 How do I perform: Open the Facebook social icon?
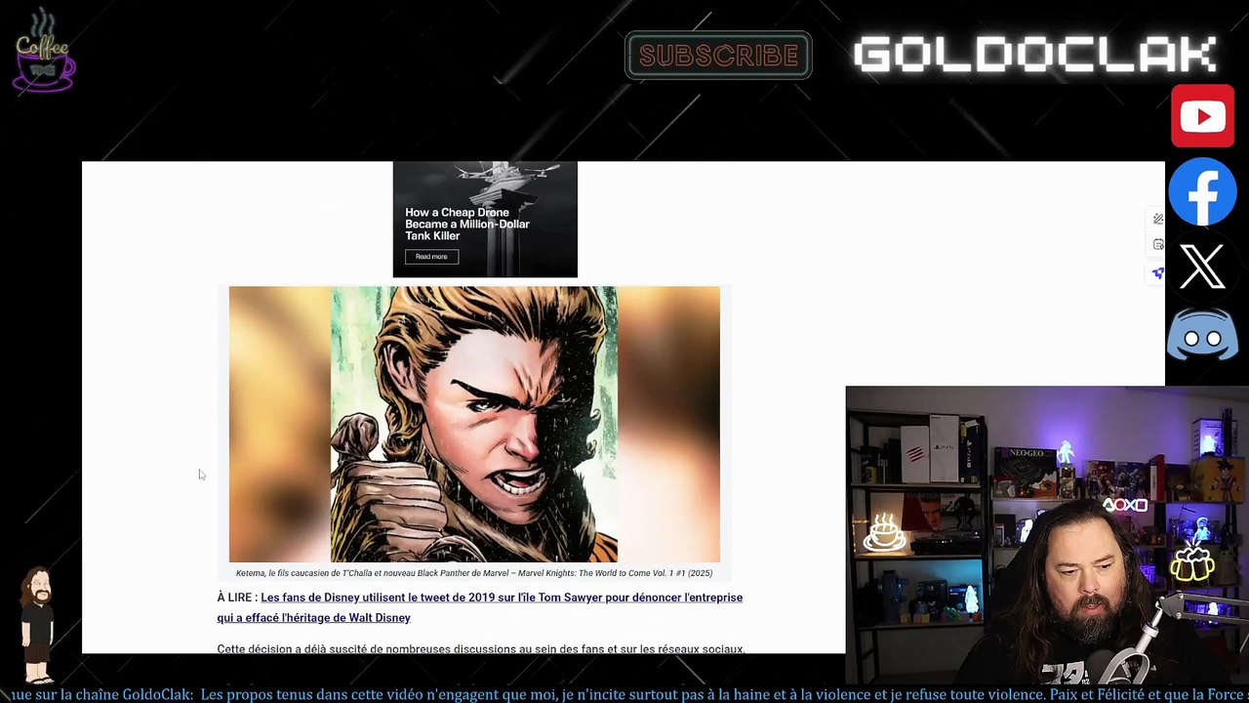pyautogui.click(x=1202, y=192)
